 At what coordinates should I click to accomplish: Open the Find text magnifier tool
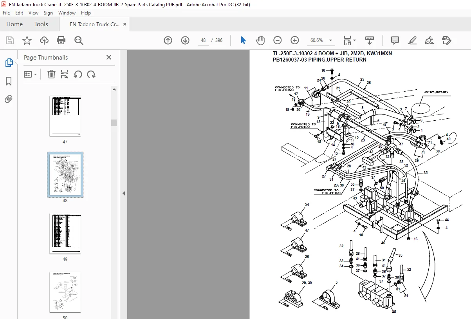tap(79, 40)
